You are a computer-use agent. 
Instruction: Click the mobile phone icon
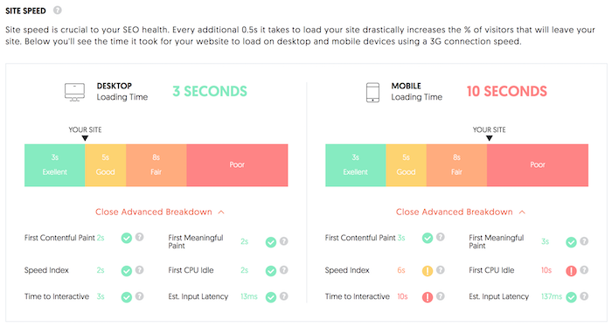(372, 93)
